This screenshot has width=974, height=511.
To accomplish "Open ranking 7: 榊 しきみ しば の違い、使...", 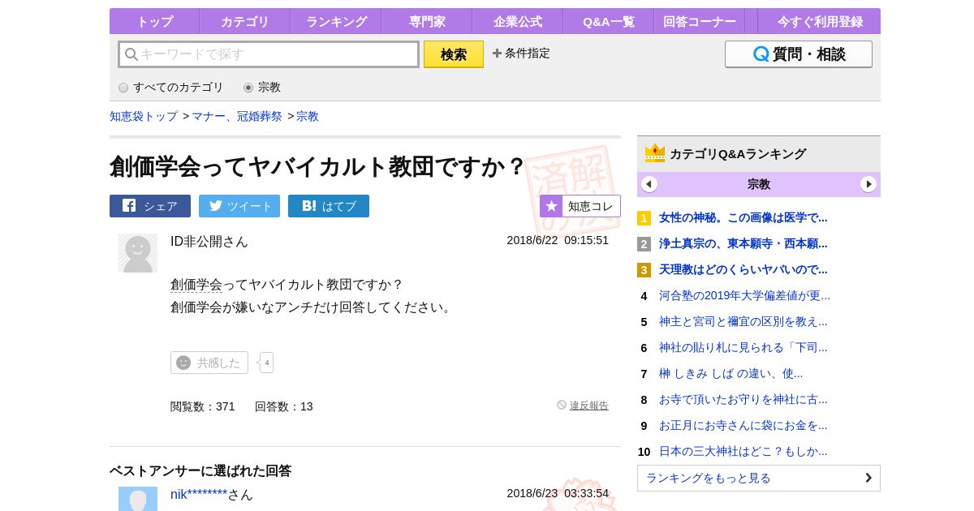I will [730, 373].
